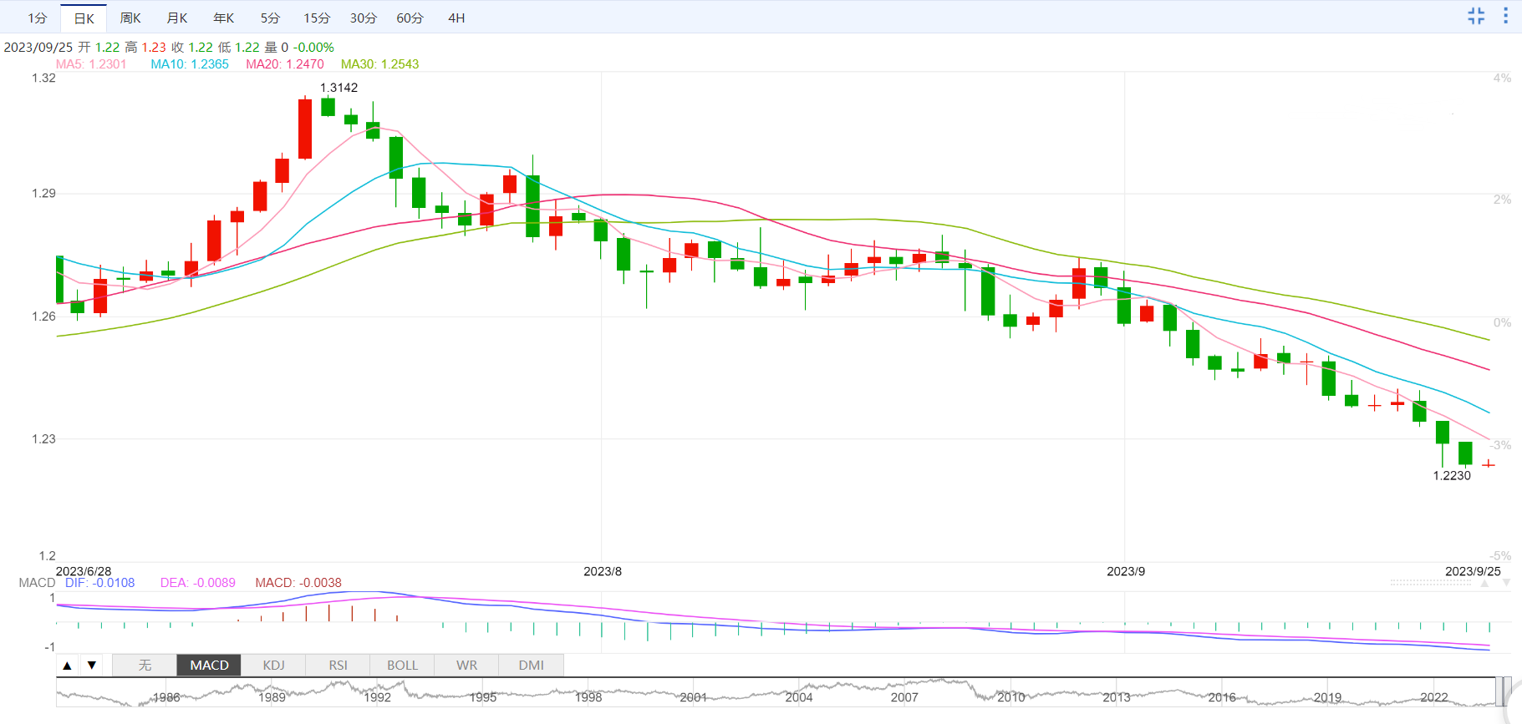Open the three-dot more options menu
This screenshot has width=1522, height=724.
[x=1505, y=16]
